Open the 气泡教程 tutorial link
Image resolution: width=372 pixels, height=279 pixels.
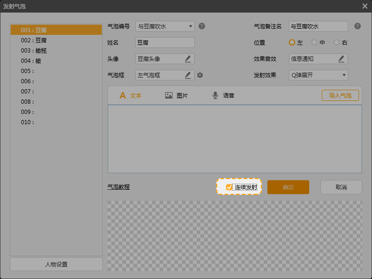coord(119,187)
